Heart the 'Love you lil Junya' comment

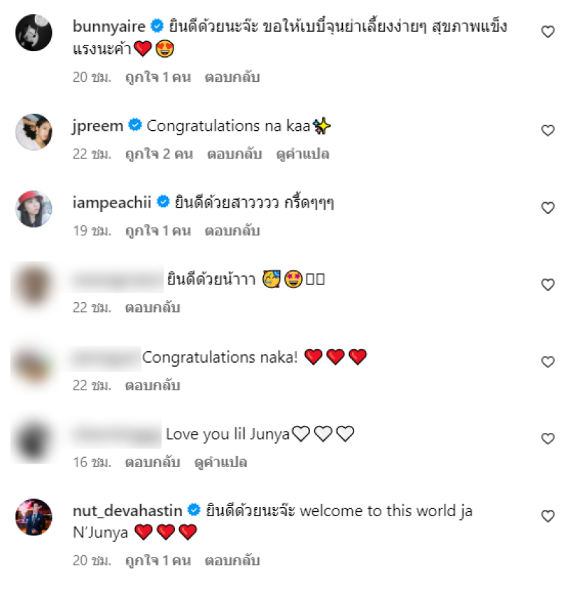click(548, 439)
